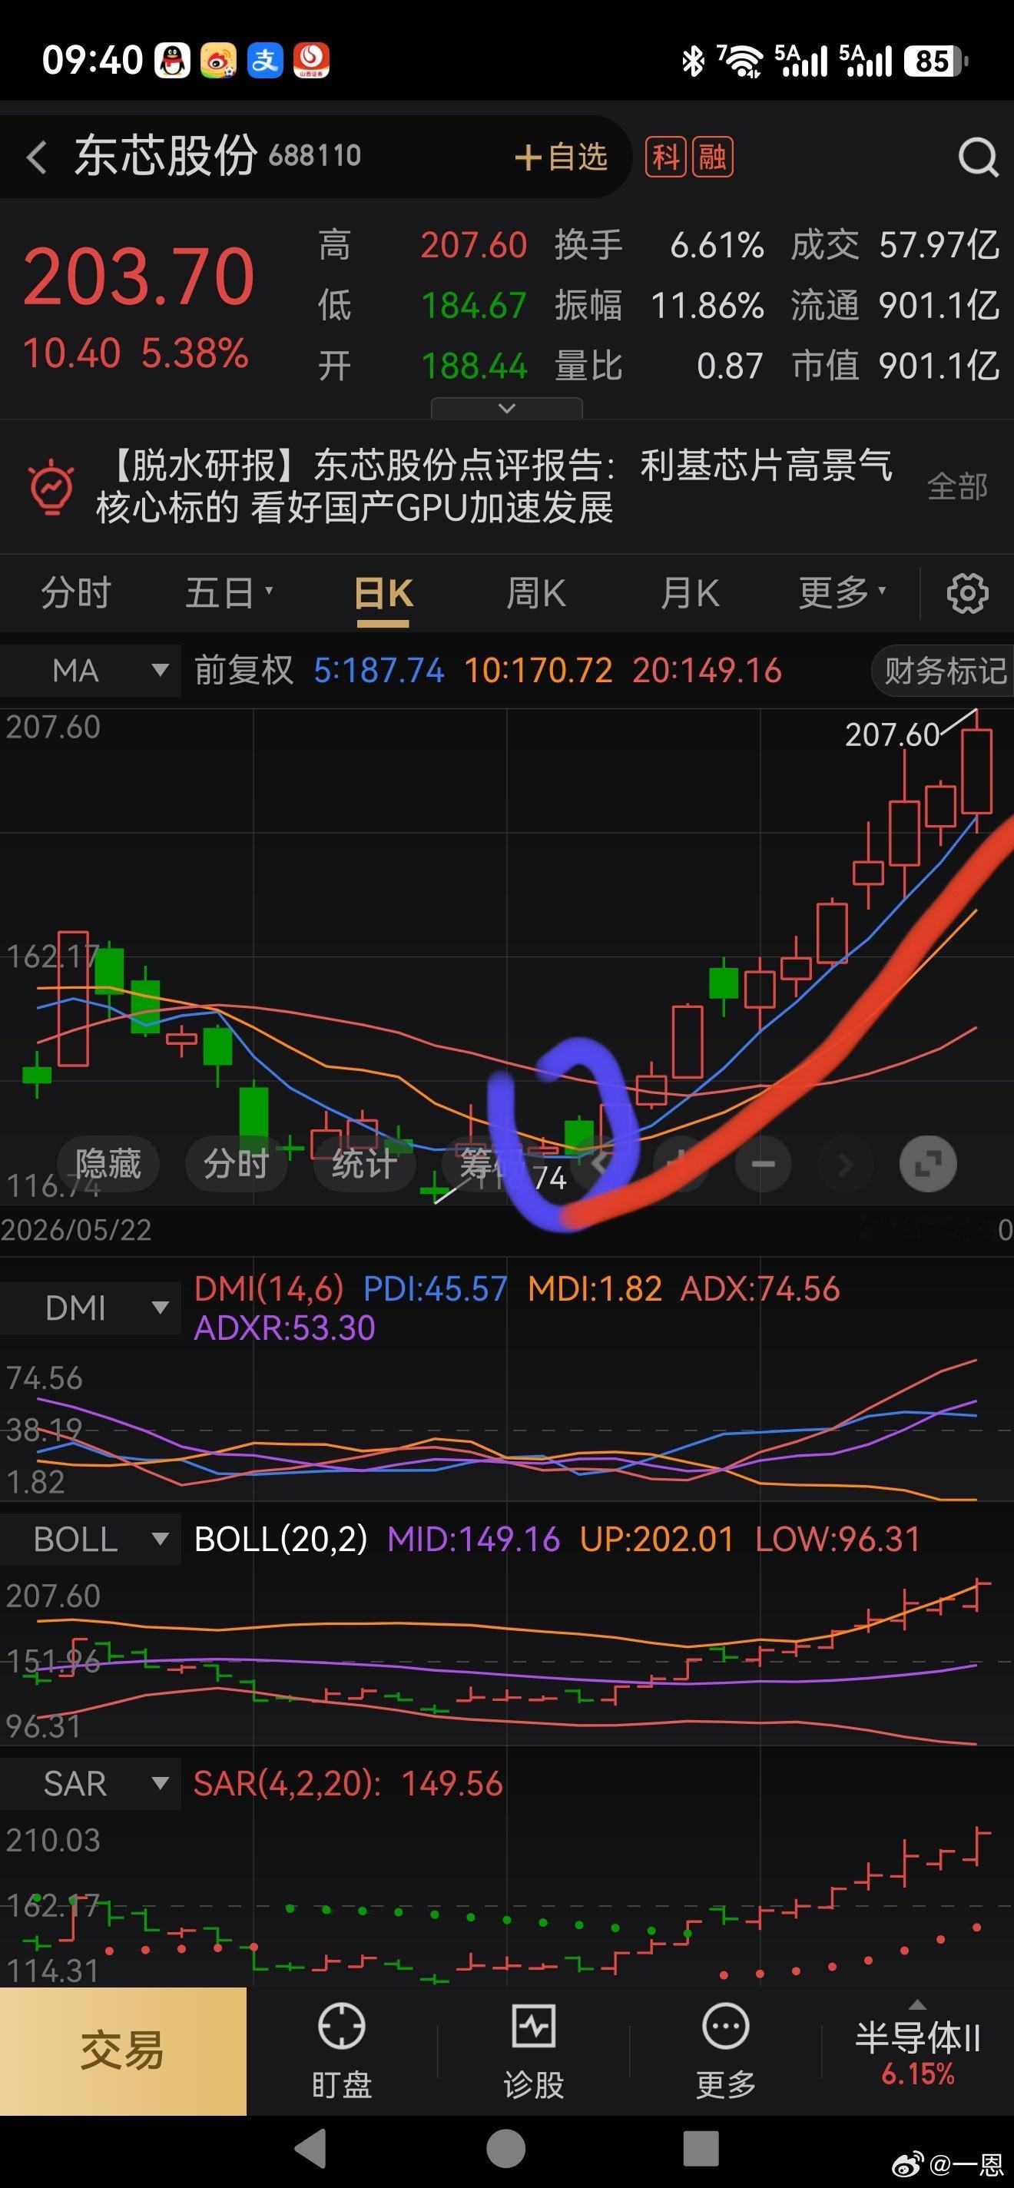Tap 振幅 11.86% value
This screenshot has width=1014, height=2188.
point(707,306)
